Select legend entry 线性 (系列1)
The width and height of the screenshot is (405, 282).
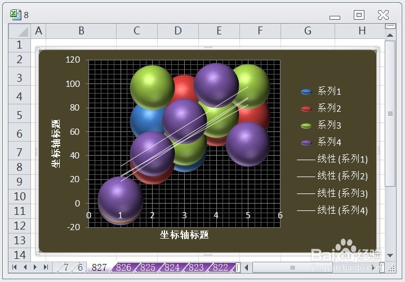click(332, 160)
